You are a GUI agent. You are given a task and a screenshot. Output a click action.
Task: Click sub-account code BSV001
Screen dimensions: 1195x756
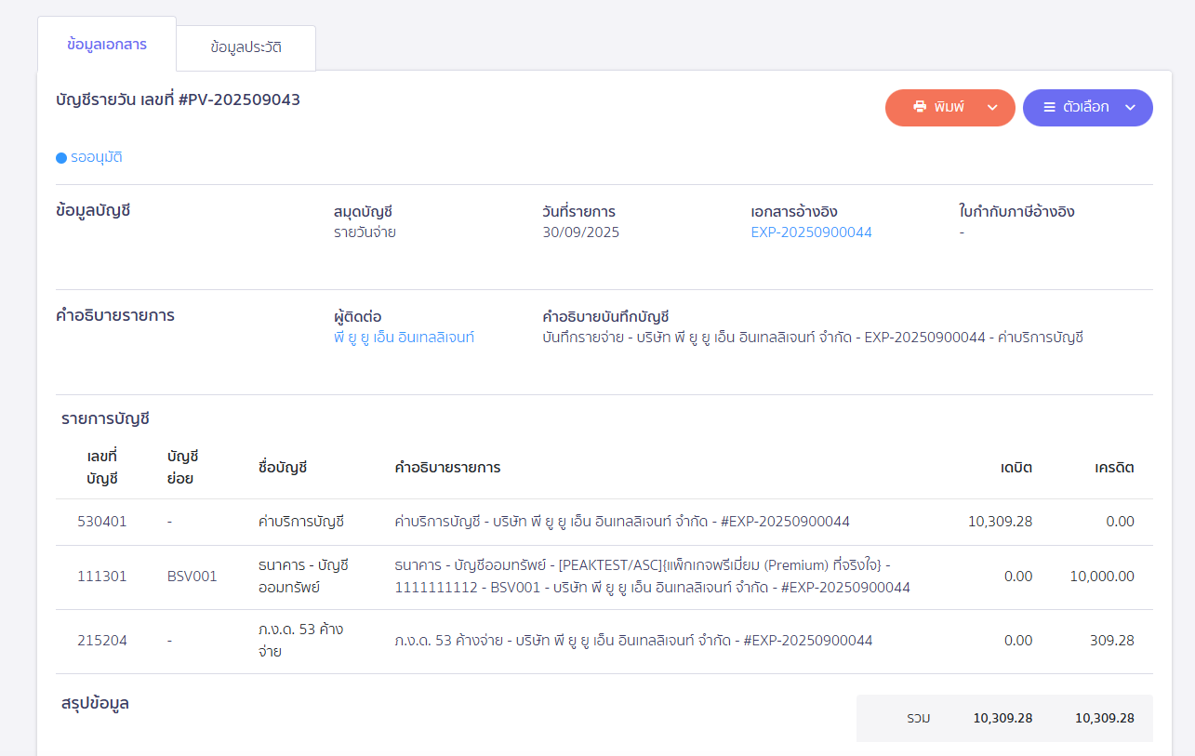pos(192,577)
